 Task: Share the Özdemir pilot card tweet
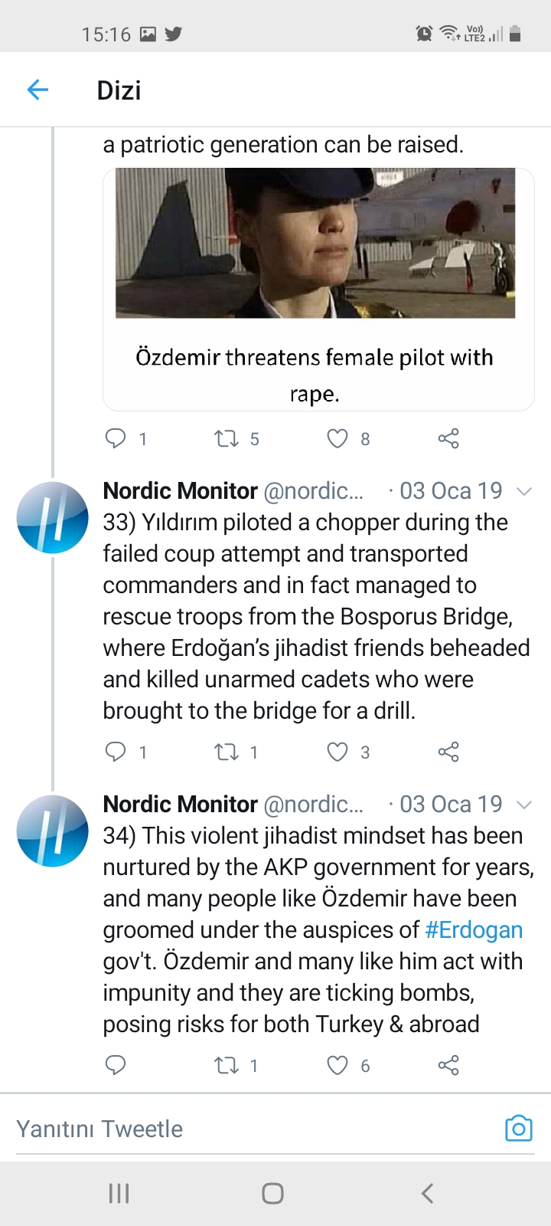coord(448,438)
